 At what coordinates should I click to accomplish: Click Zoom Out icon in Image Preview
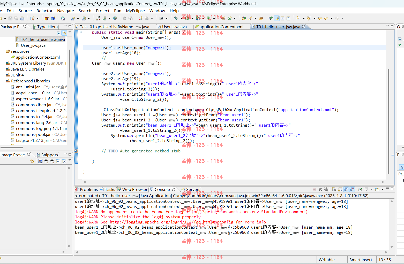click(x=46, y=161)
